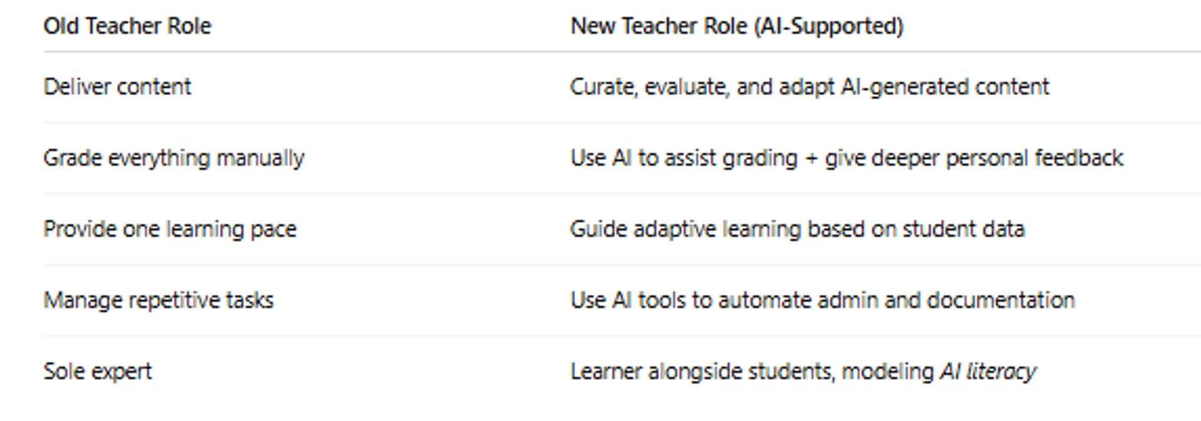Click the word 'documentation' in the fourth row
Image resolution: width=1201 pixels, height=421 pixels.
point(1001,300)
